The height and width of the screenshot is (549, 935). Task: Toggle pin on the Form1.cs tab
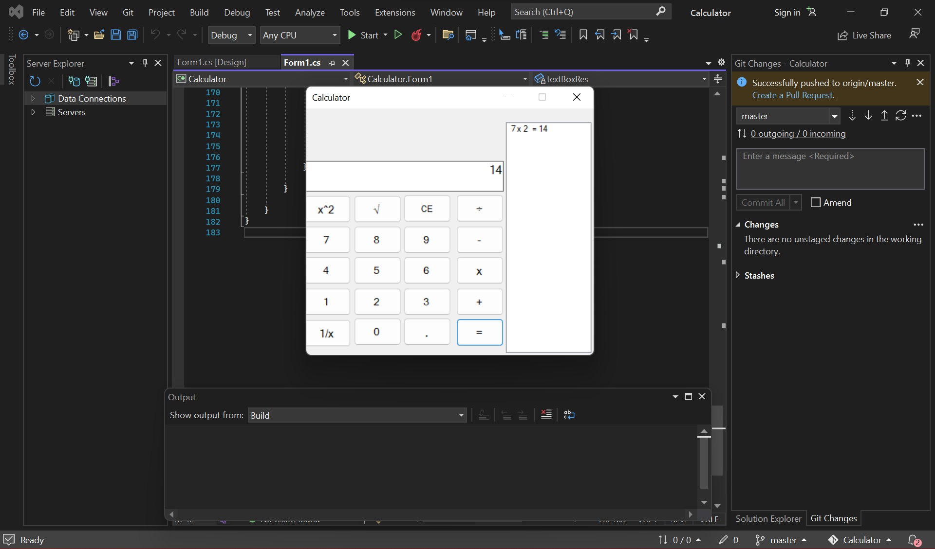[x=332, y=63]
